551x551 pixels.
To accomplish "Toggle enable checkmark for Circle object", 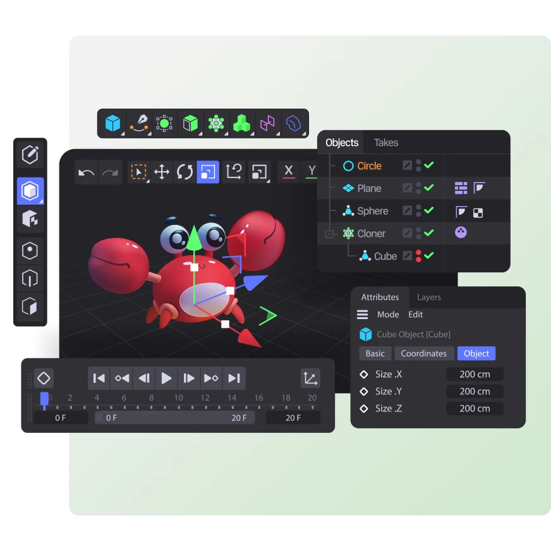I will click(428, 165).
